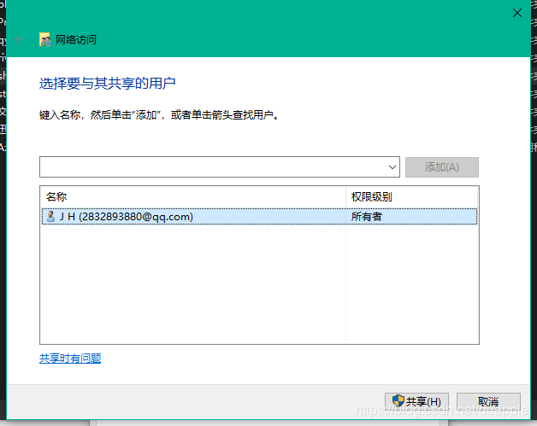Click the Network Access people icon
This screenshot has width=537, height=426.
[x=44, y=39]
